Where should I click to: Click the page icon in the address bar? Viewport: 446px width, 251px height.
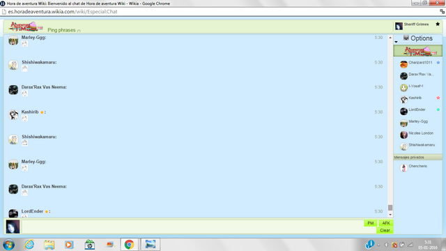(x=4, y=12)
